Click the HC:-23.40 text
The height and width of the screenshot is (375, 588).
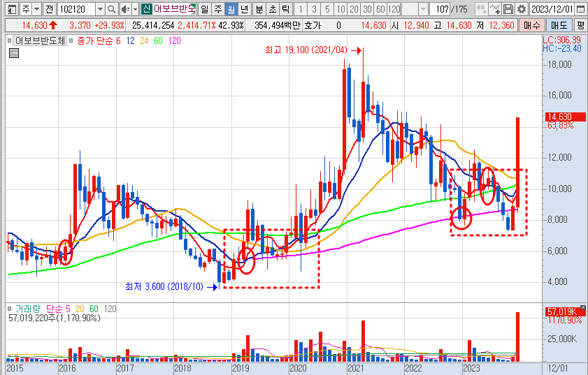click(x=561, y=48)
